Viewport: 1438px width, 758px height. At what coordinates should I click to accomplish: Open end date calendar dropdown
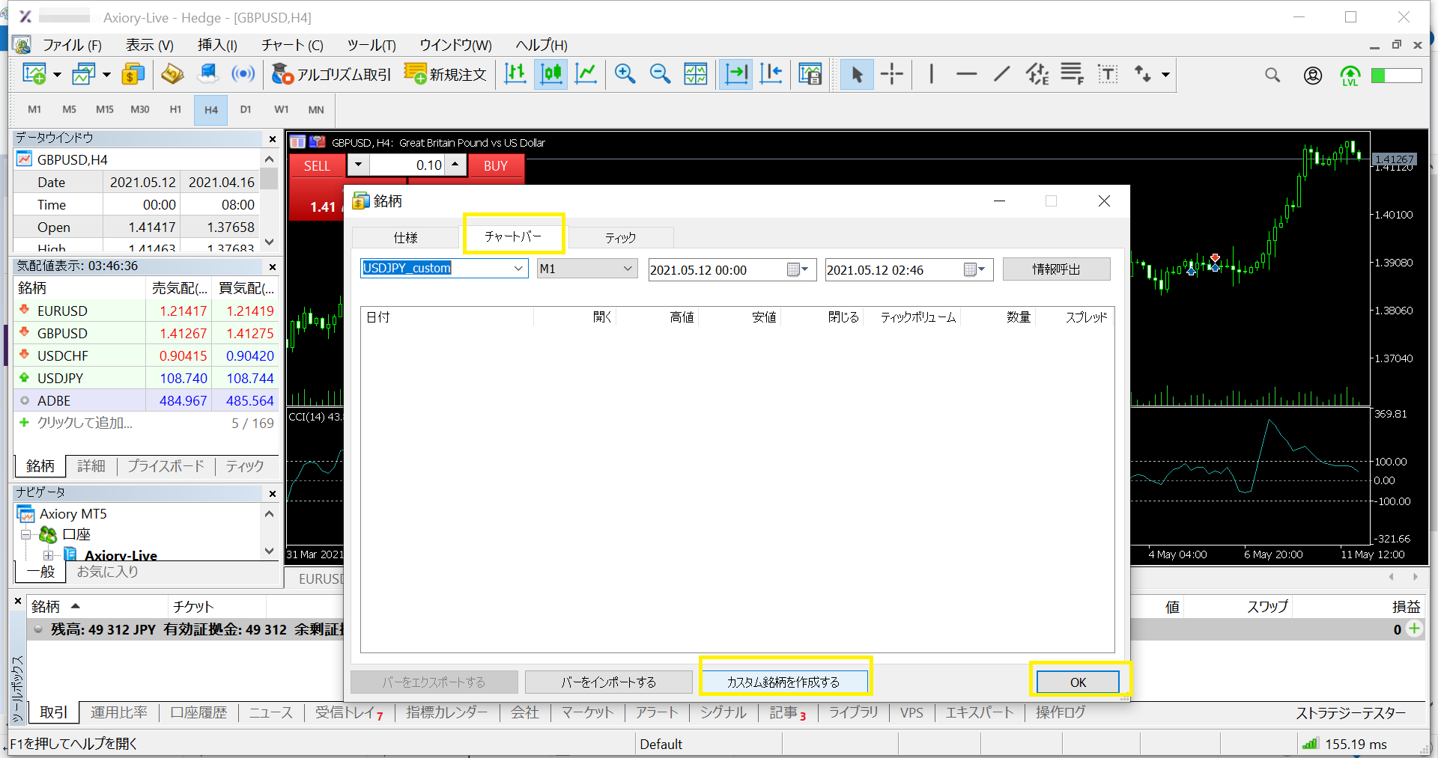[974, 269]
